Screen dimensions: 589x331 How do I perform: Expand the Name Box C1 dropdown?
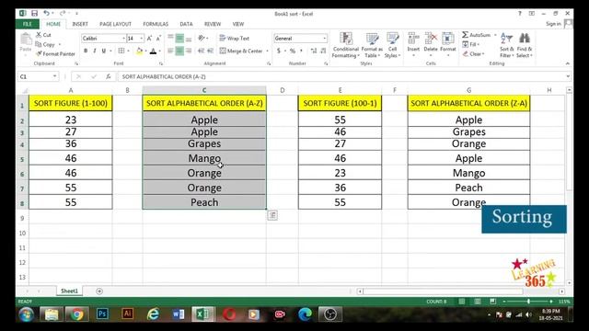55,76
